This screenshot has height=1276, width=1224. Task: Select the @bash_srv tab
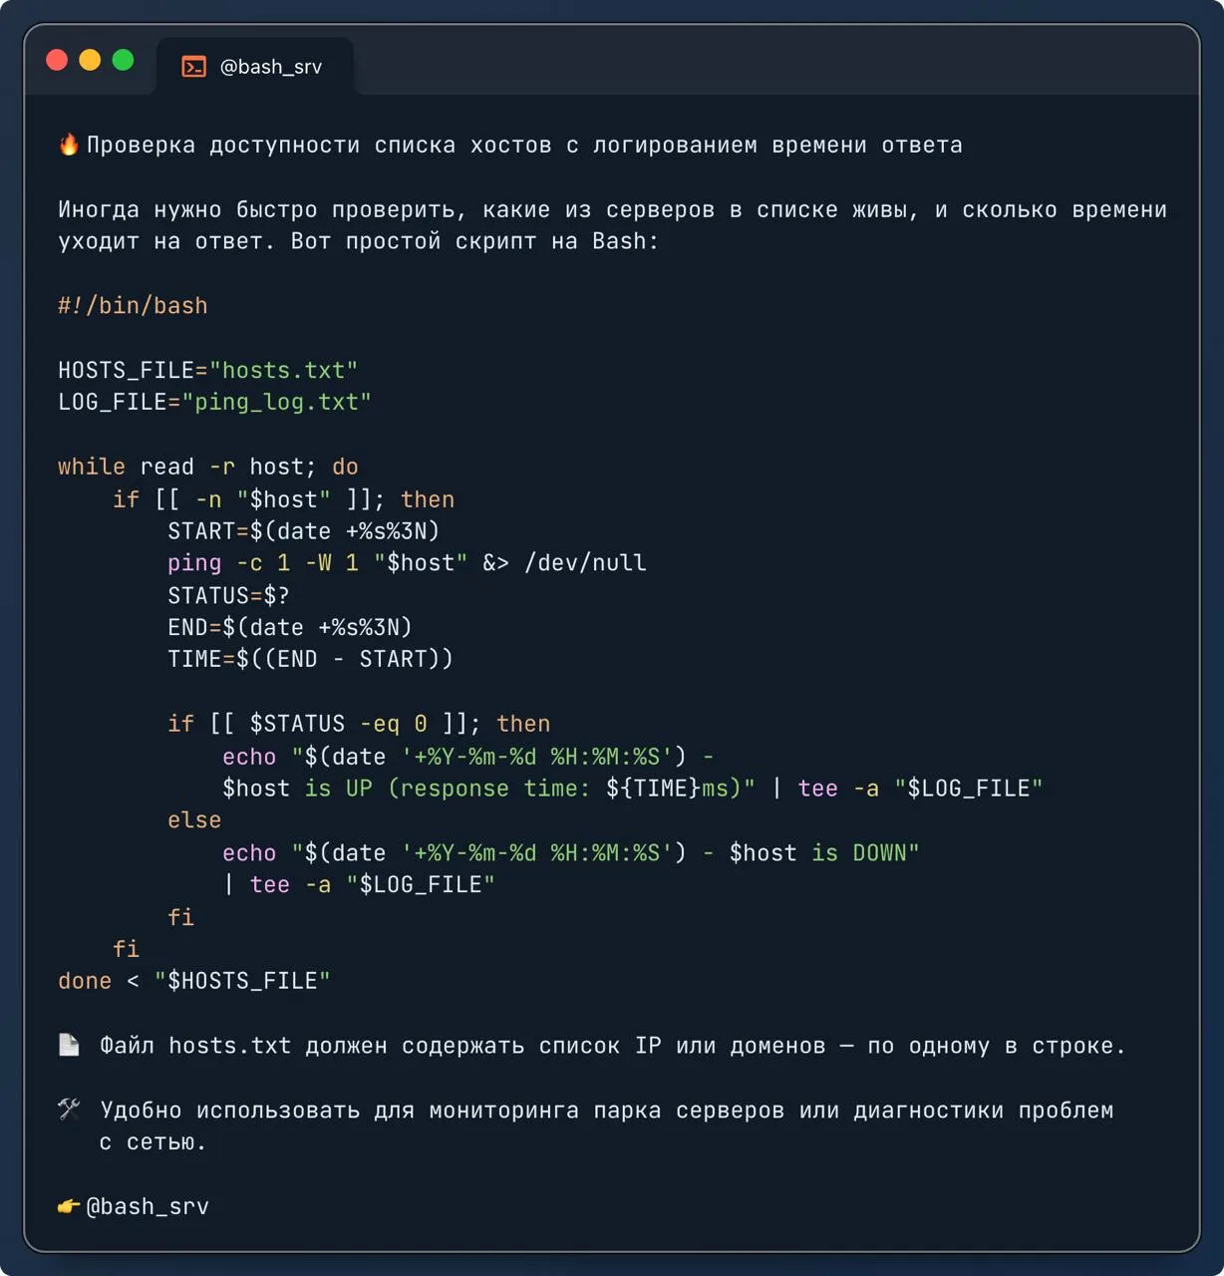coord(255,67)
